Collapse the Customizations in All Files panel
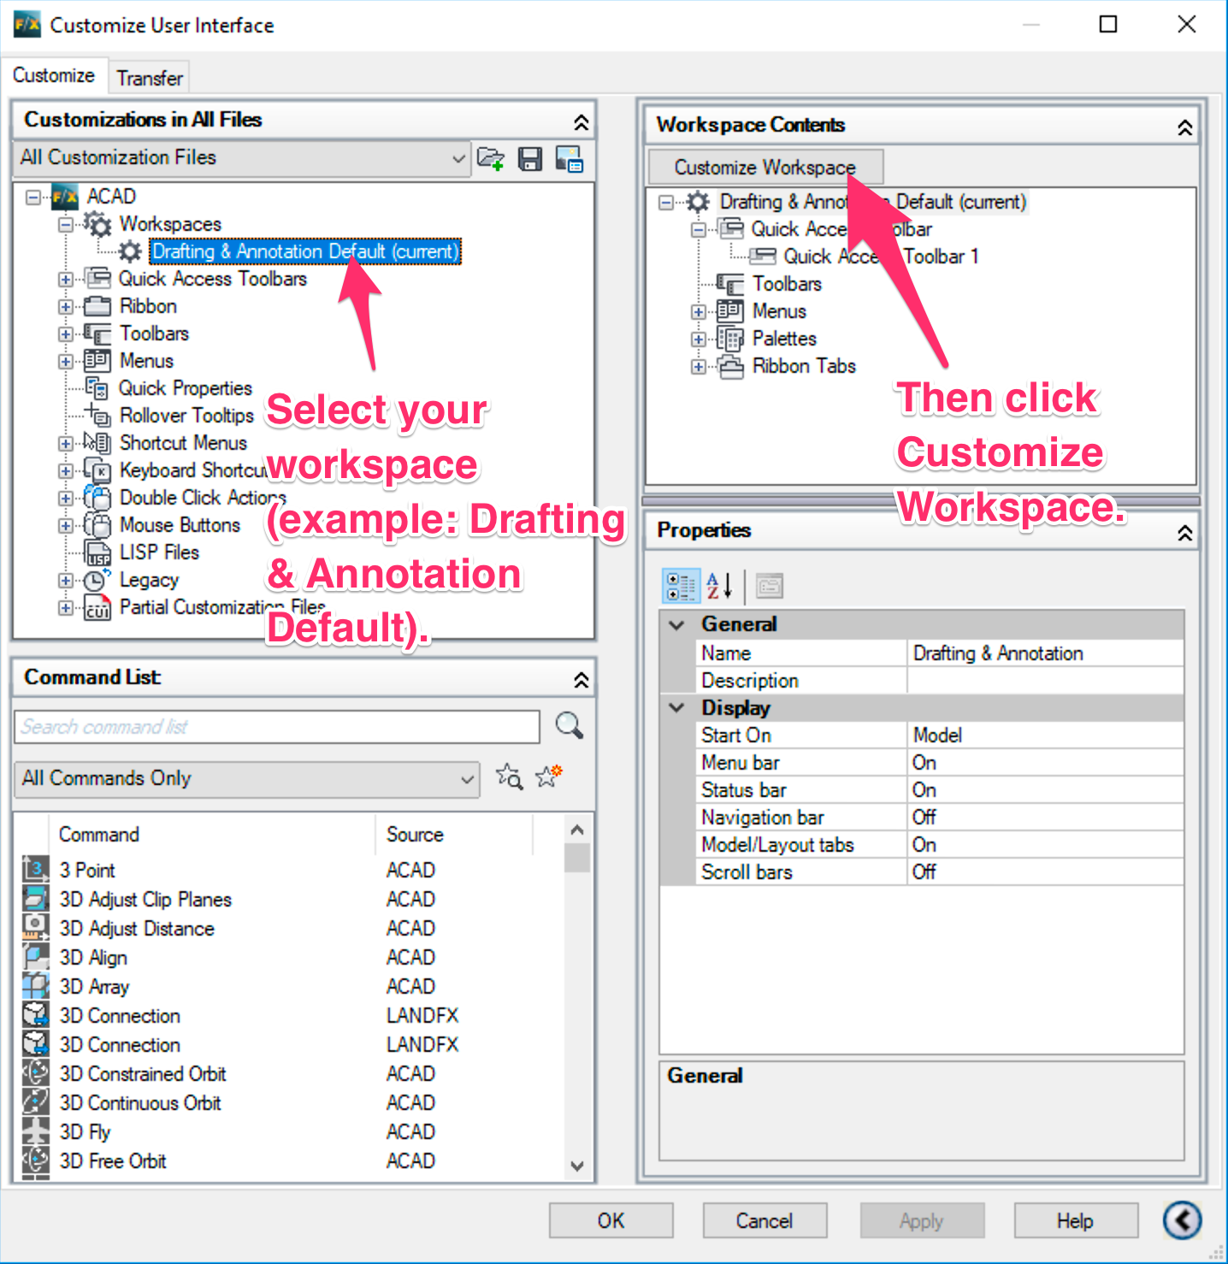1228x1264 pixels. (x=581, y=122)
